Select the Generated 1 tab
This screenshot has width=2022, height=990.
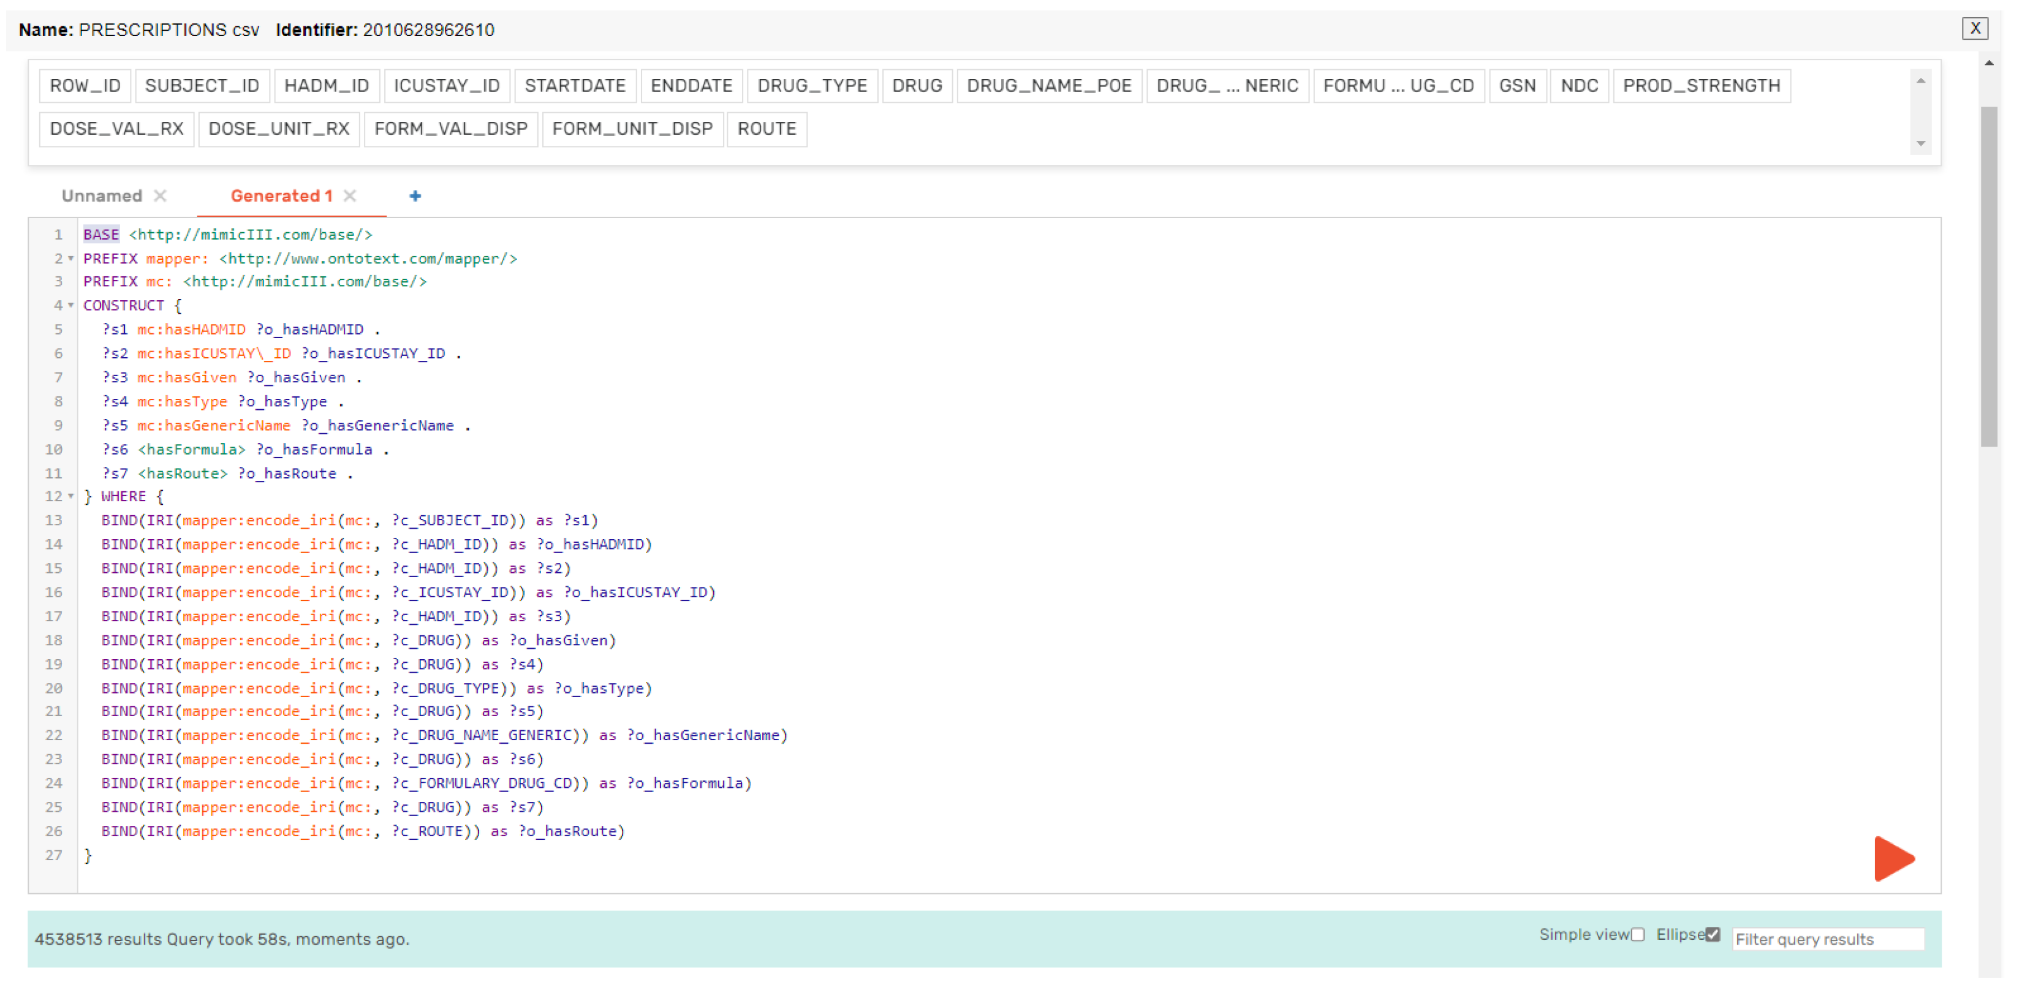click(281, 196)
